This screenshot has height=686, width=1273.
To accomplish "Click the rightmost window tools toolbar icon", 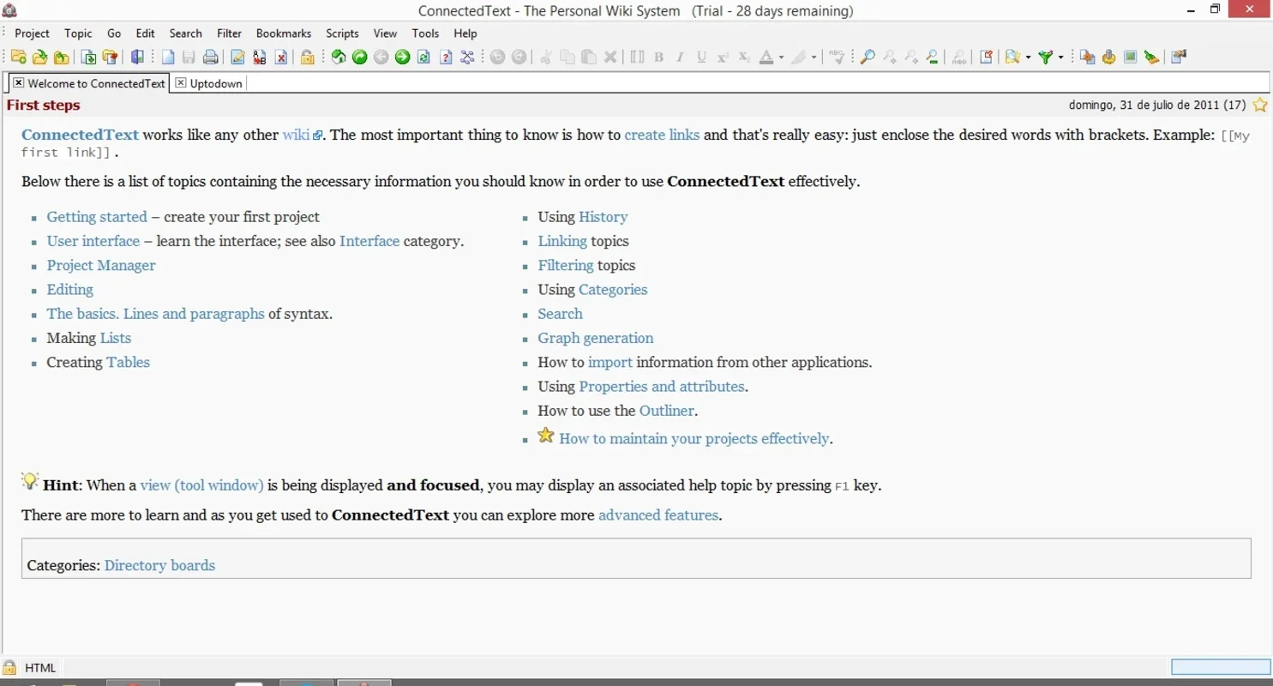I will pos(1179,57).
